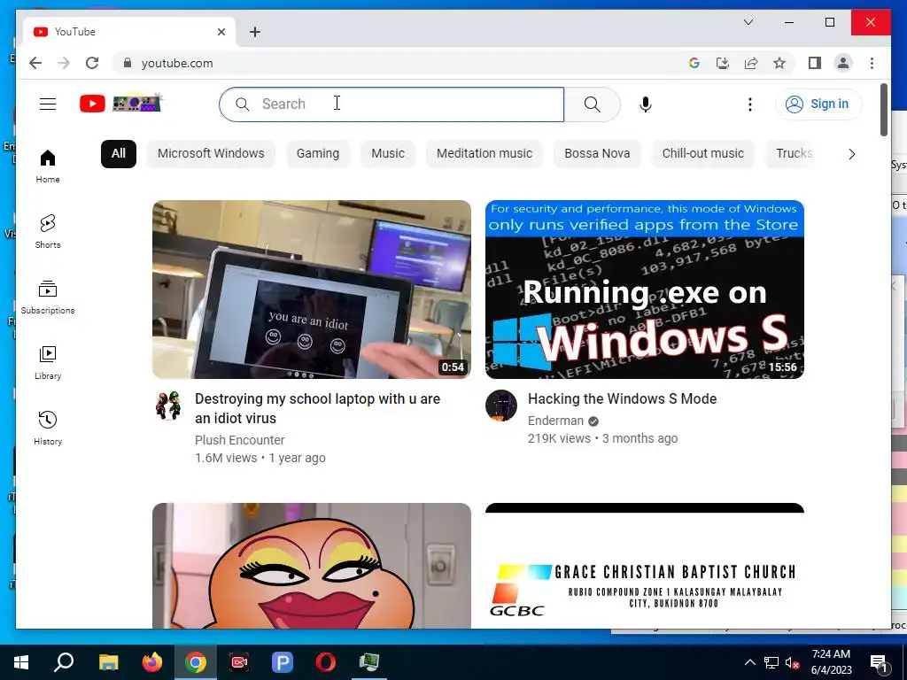Click the magnifier search button beside search box
The image size is (907, 680).
click(592, 104)
